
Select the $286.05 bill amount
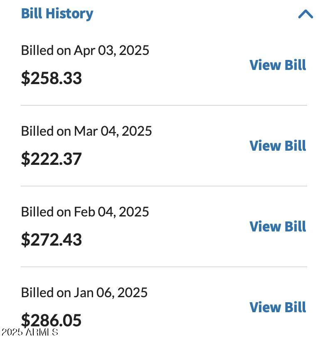[x=52, y=320]
